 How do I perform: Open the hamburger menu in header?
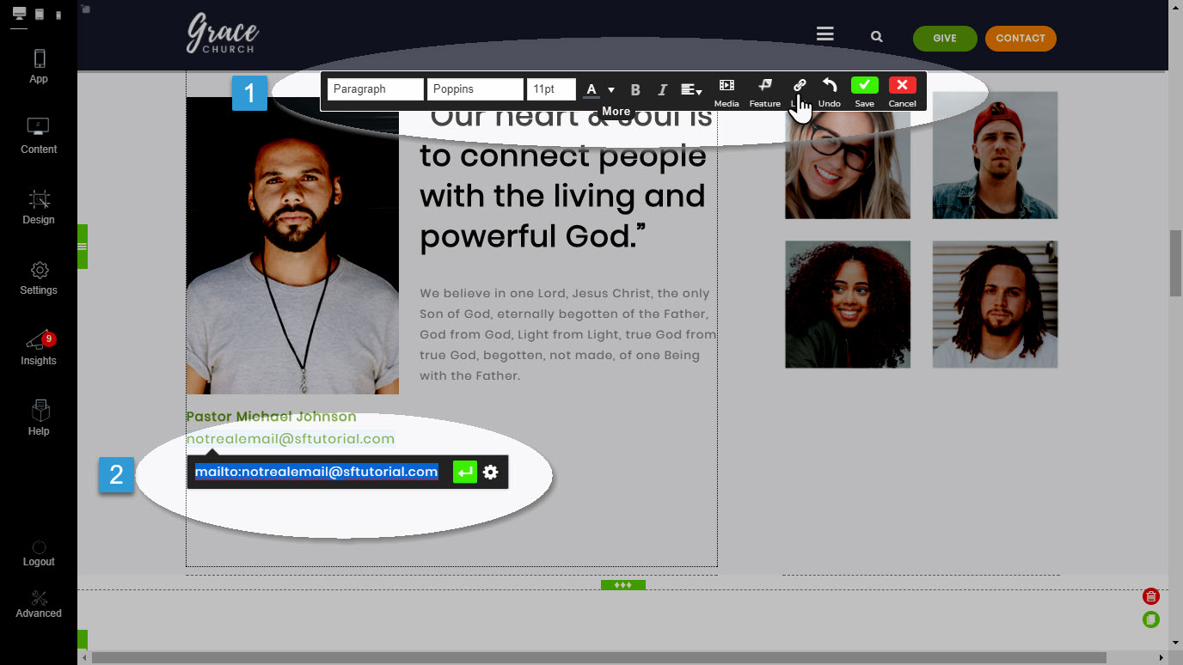(x=825, y=34)
